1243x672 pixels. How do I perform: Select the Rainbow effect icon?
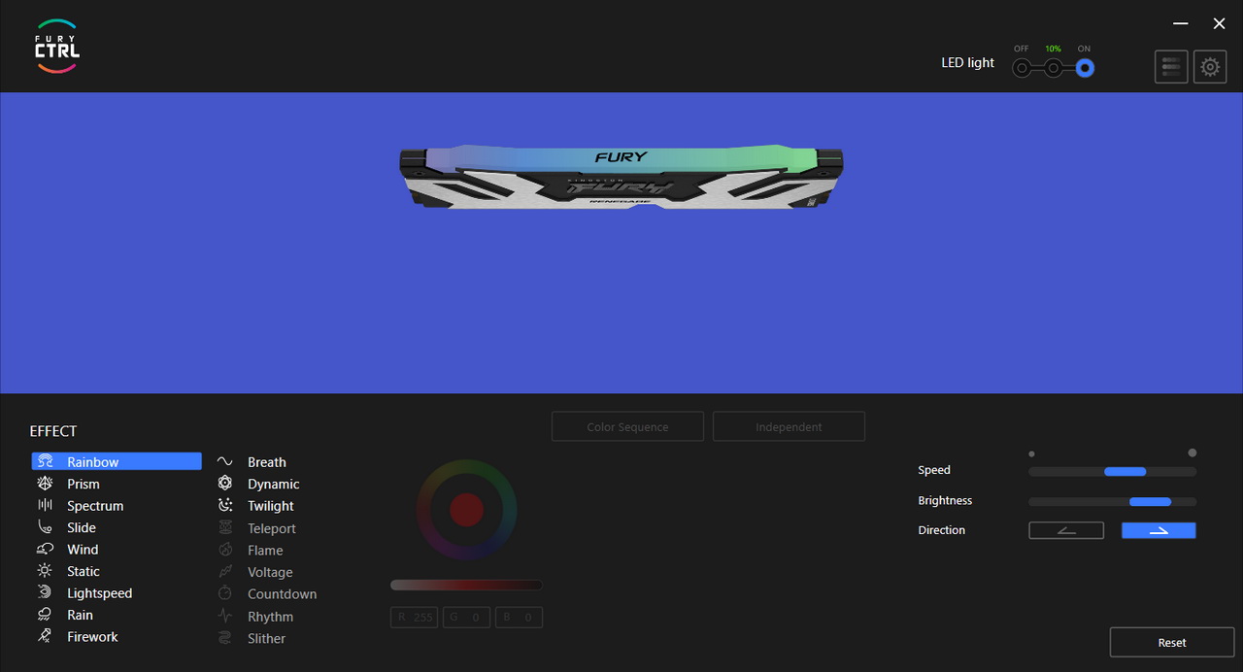(x=46, y=462)
